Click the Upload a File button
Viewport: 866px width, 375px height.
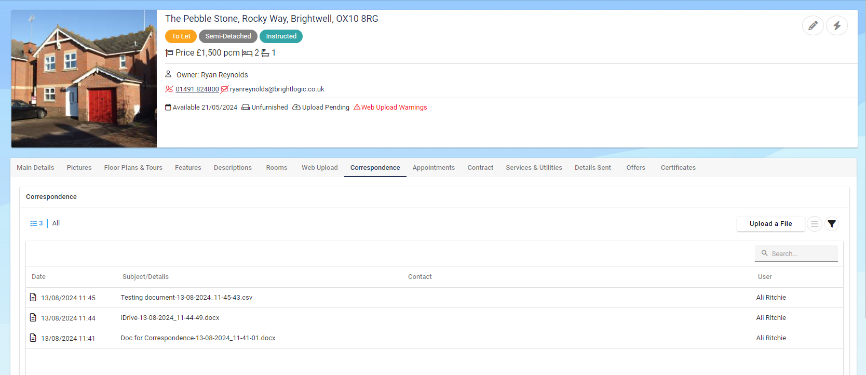(x=771, y=224)
